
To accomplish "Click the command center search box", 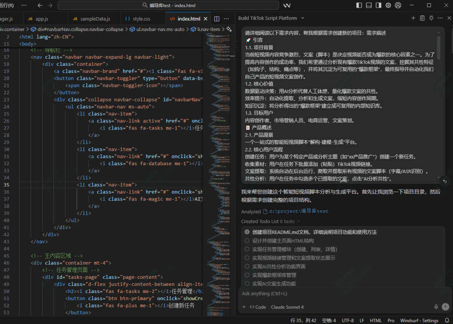I will tap(169, 5).
